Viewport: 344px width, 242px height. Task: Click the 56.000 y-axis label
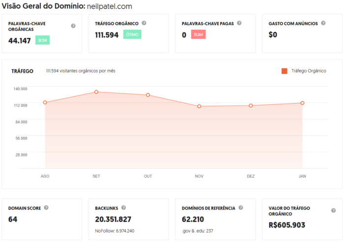pyautogui.click(x=21, y=138)
